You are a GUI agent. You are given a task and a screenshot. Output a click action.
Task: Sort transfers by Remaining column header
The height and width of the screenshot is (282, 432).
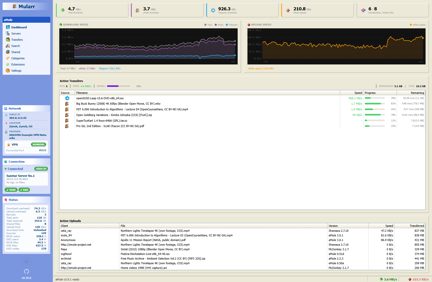click(411, 93)
